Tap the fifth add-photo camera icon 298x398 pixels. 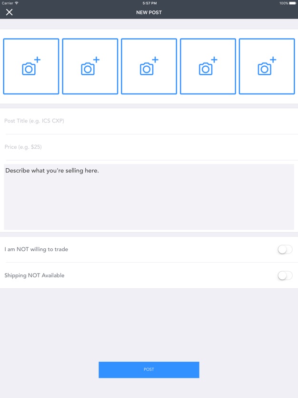tap(267, 66)
